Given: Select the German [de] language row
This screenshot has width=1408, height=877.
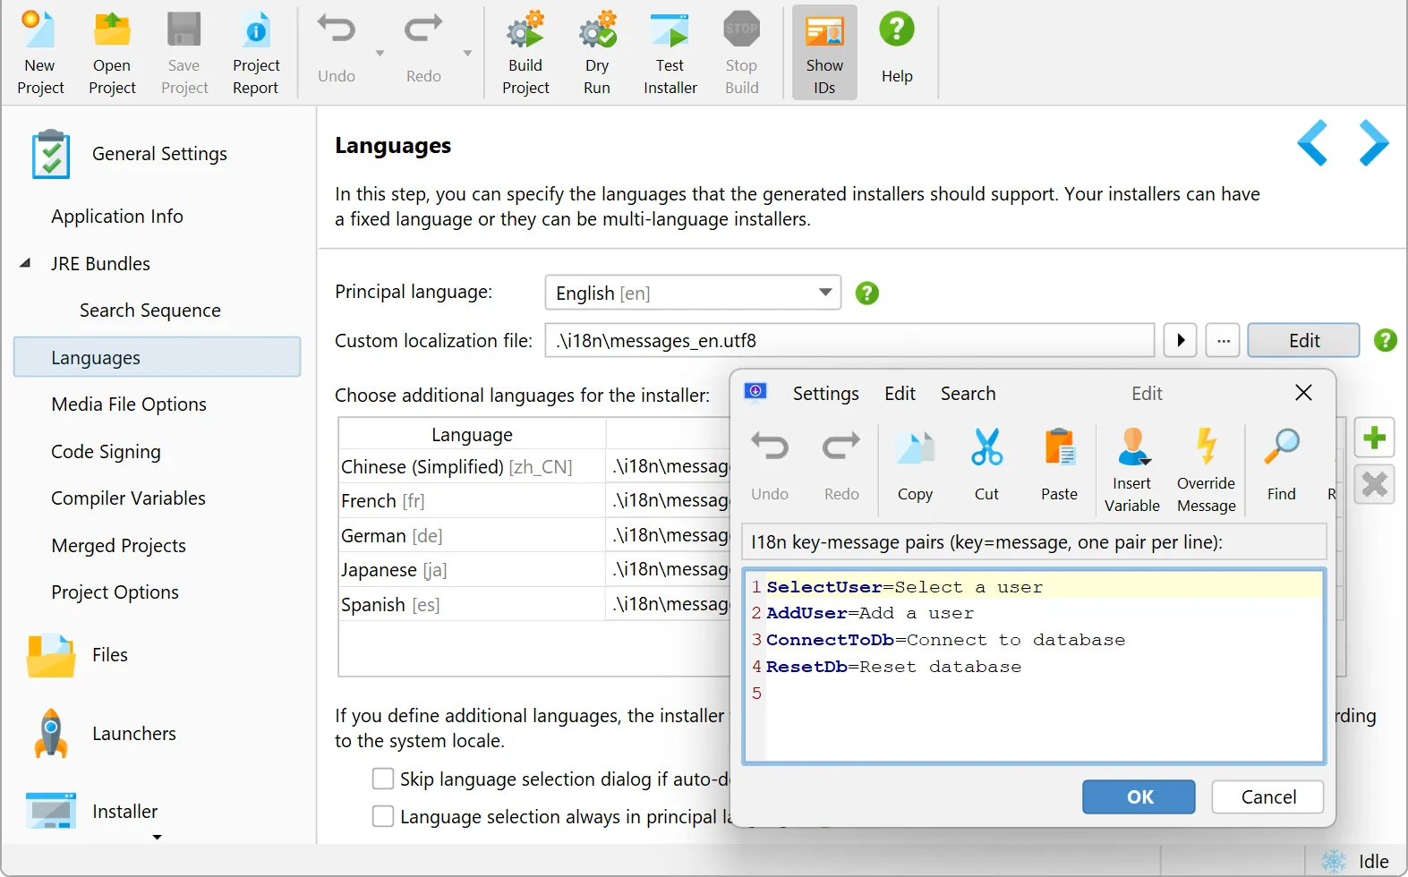Looking at the screenshot, I should coord(534,535).
